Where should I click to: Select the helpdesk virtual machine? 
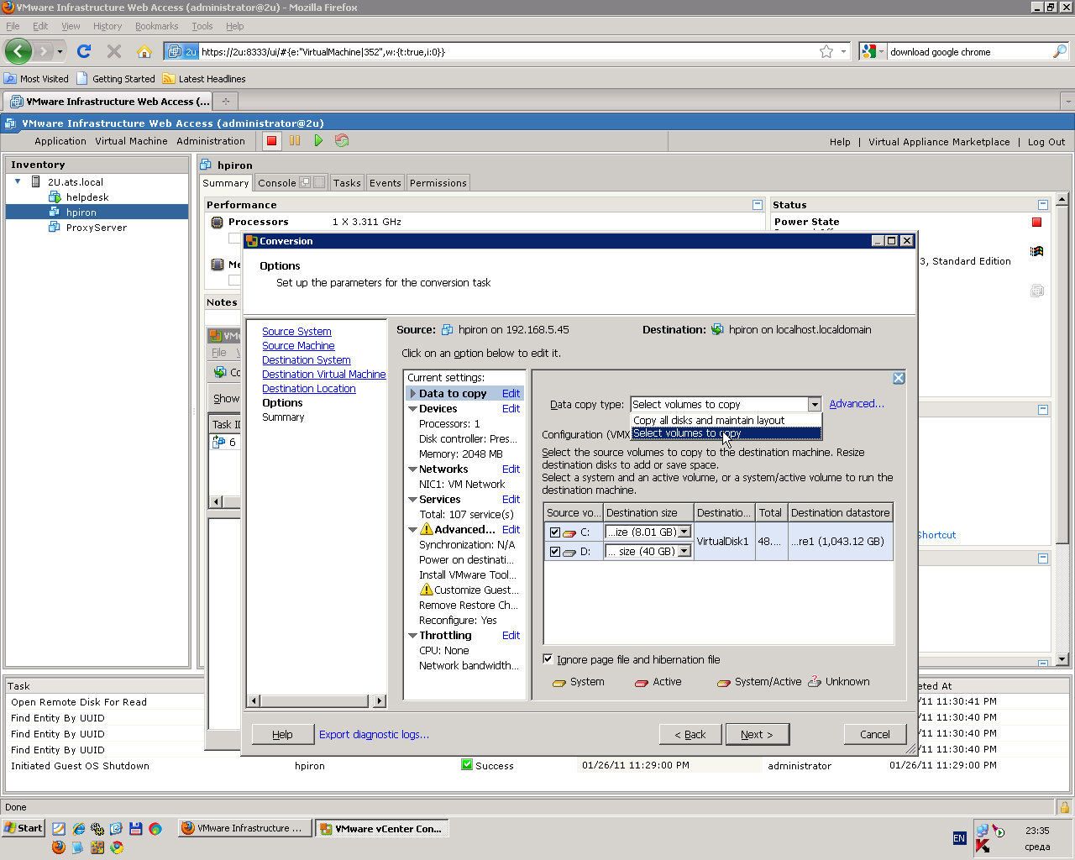click(87, 197)
